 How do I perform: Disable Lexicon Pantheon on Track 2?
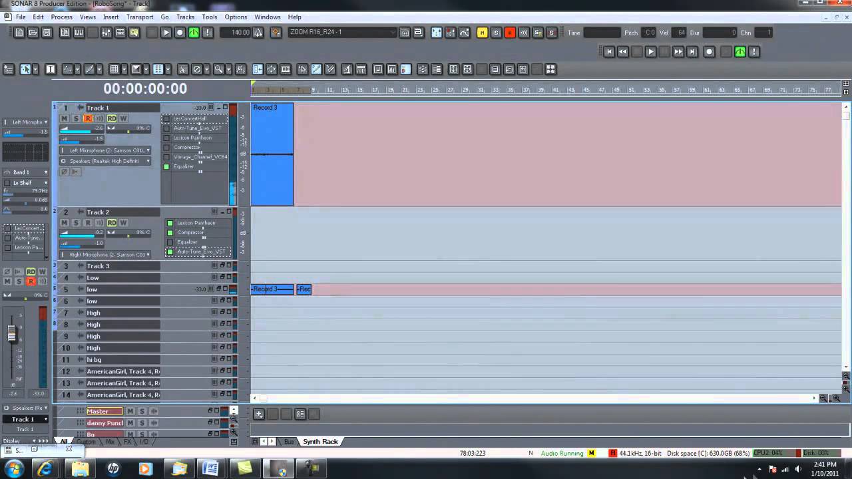tap(170, 223)
